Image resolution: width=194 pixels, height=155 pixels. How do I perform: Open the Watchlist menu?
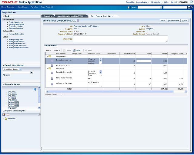click(50, 7)
